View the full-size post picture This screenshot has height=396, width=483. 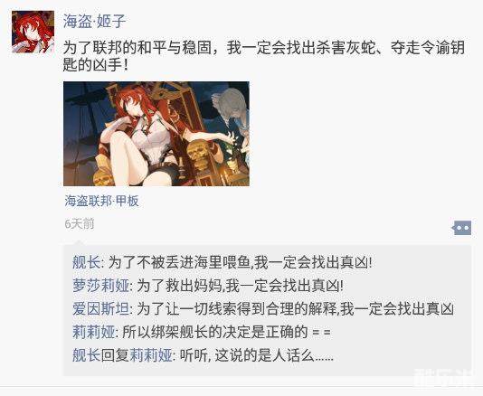click(x=156, y=134)
